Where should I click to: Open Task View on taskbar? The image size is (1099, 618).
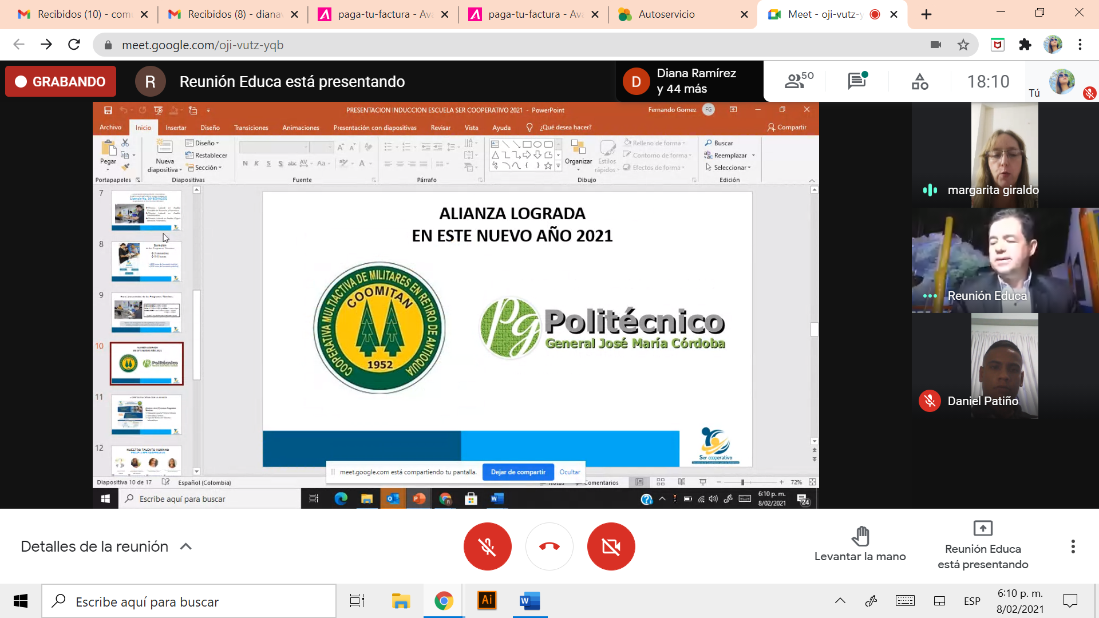tap(357, 601)
